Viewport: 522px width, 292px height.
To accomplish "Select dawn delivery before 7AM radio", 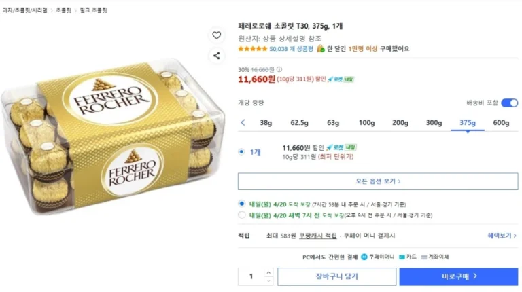I will click(x=241, y=215).
